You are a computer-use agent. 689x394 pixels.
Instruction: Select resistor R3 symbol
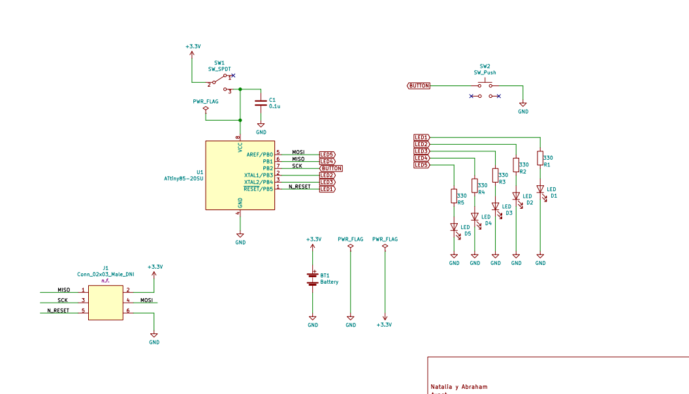(495, 175)
